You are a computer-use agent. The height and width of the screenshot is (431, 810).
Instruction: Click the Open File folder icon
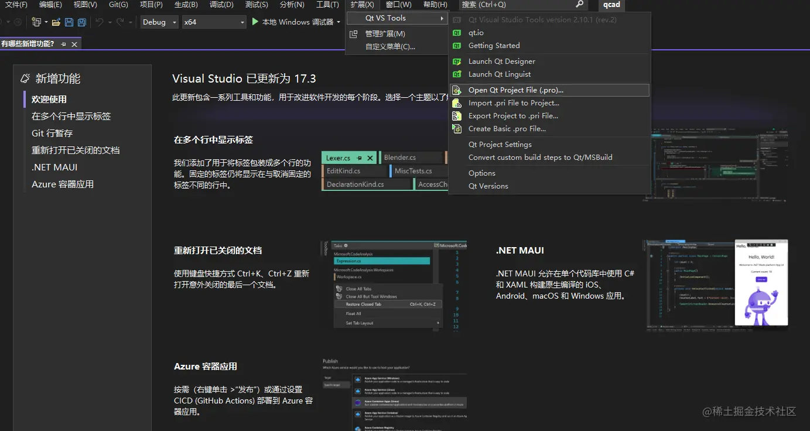[56, 22]
